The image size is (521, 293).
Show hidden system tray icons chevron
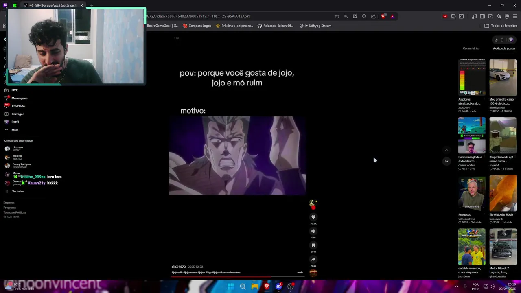point(456,286)
